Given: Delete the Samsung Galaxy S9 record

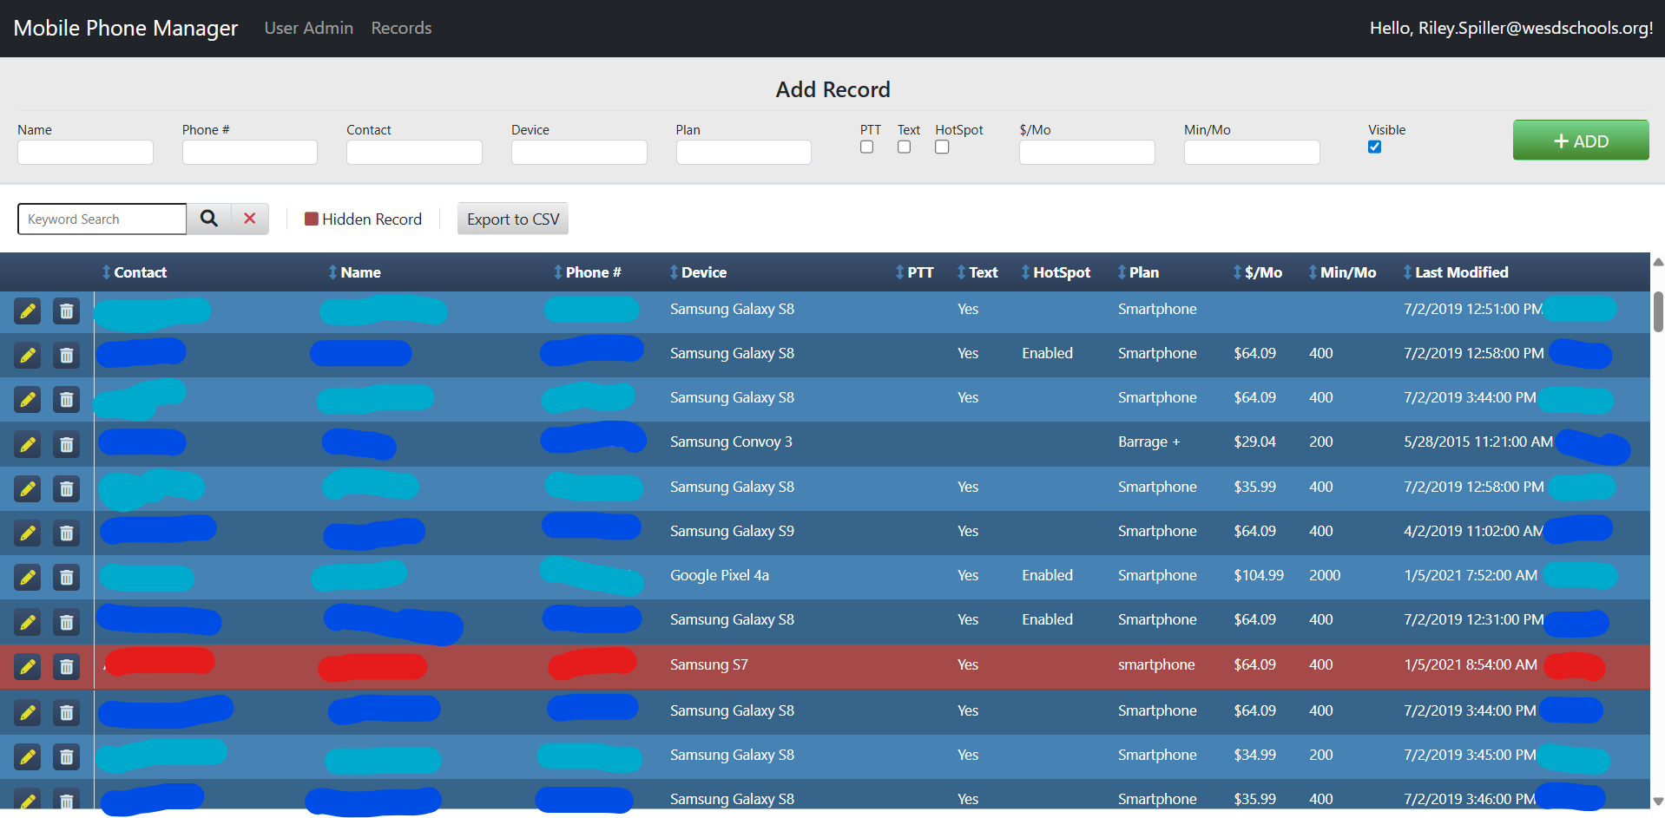Looking at the screenshot, I should 66,533.
